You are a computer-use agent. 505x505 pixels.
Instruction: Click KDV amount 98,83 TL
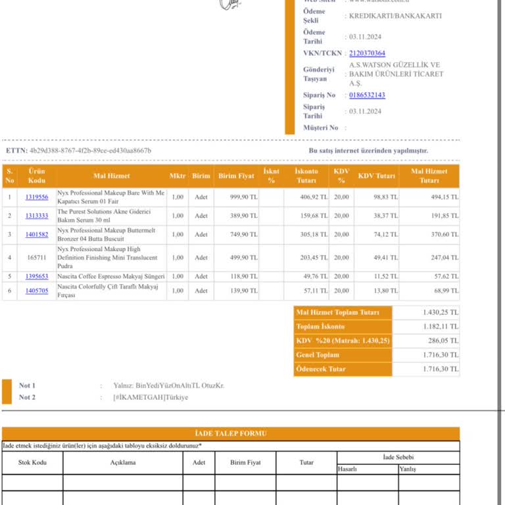(x=386, y=197)
